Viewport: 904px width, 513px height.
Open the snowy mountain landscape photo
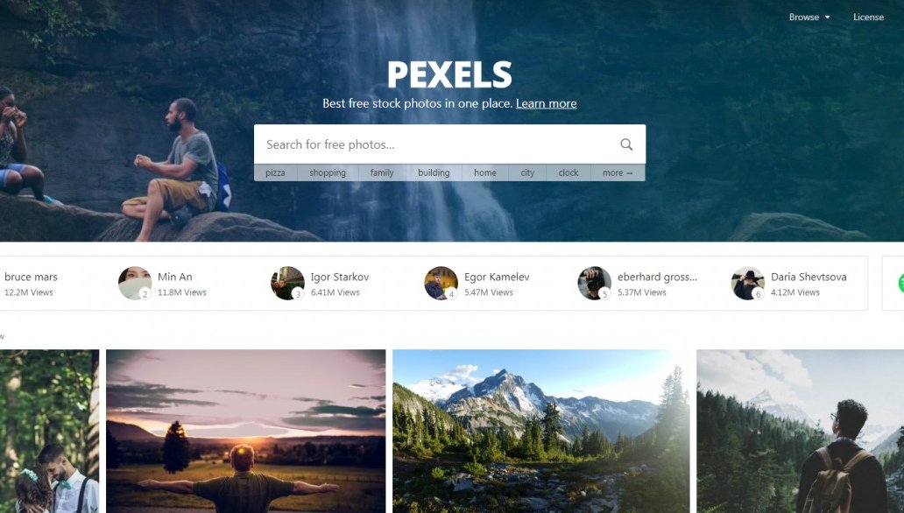540,432
